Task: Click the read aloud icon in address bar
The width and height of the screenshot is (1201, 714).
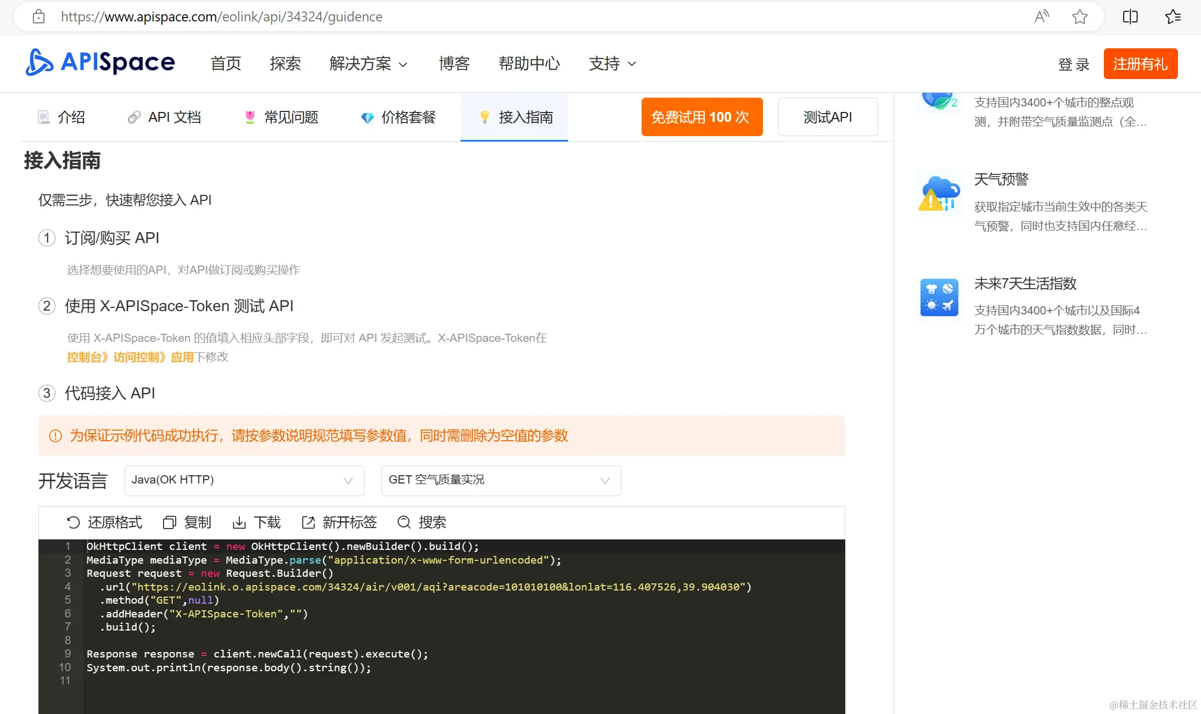Action: (1041, 17)
